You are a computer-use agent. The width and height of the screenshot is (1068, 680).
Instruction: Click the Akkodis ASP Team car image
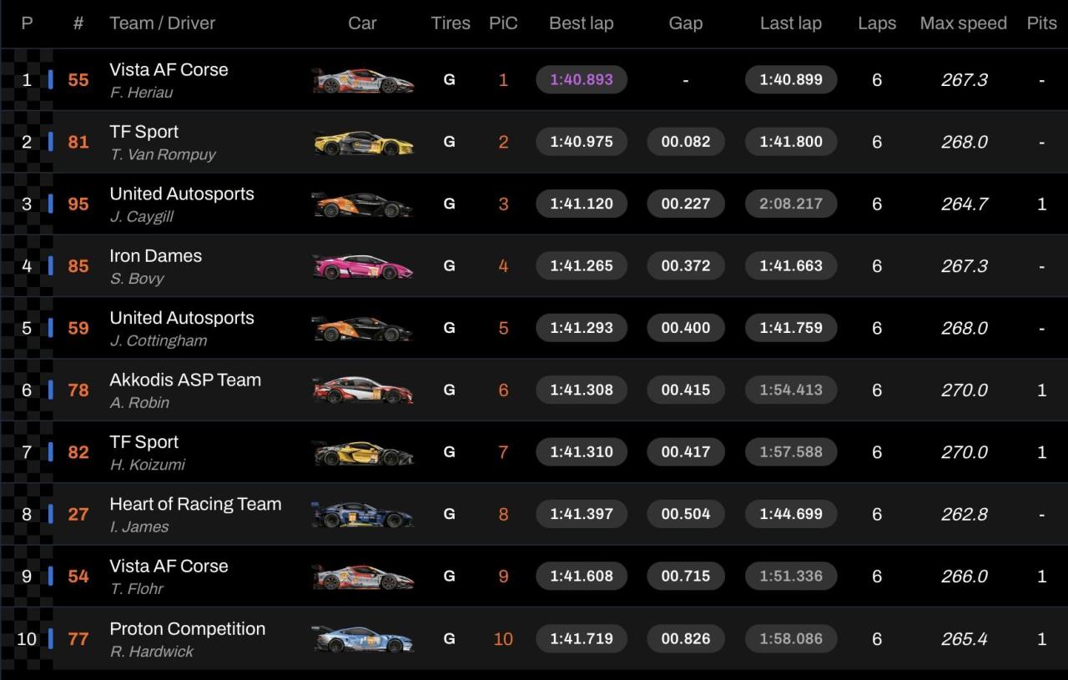(362, 390)
